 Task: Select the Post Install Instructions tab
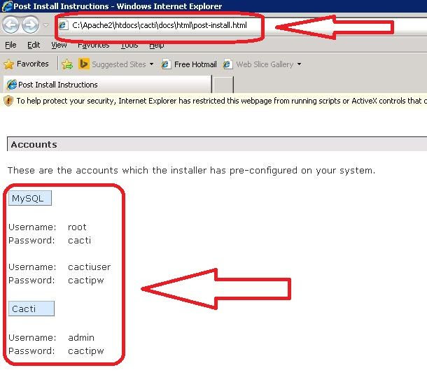(107, 85)
